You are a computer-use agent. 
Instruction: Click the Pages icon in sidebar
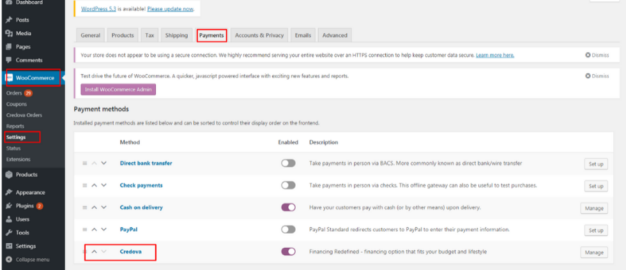(x=9, y=47)
